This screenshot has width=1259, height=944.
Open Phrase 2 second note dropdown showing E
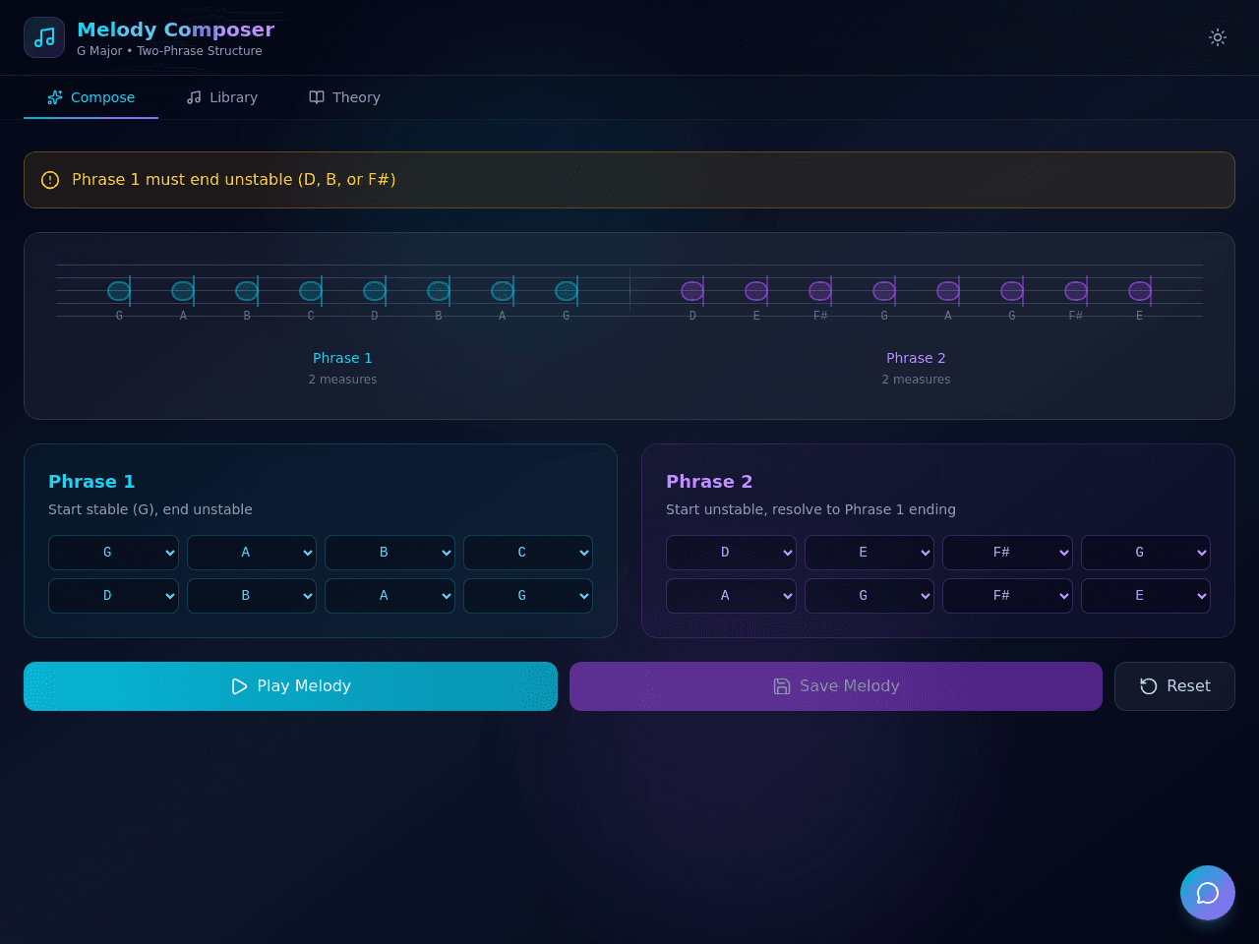869,553
